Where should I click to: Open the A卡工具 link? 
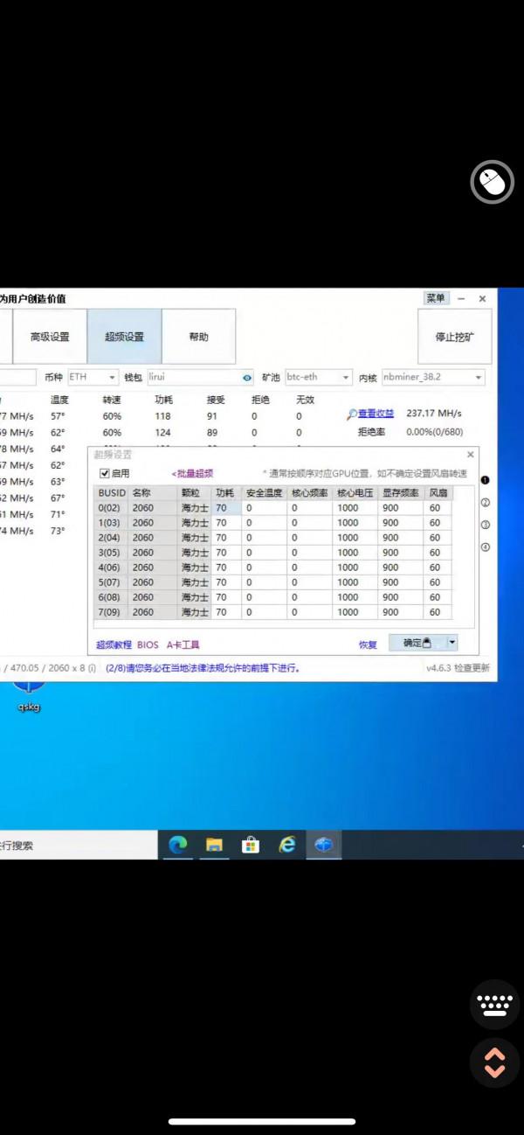click(x=183, y=644)
